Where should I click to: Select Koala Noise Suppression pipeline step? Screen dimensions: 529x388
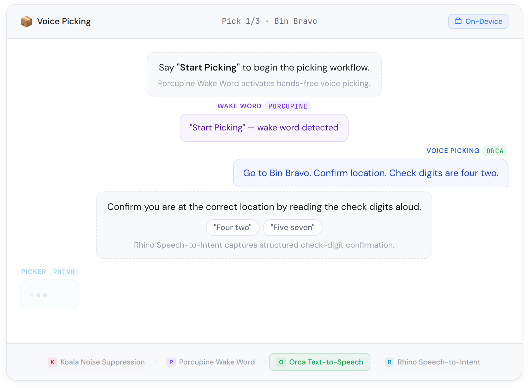point(96,362)
